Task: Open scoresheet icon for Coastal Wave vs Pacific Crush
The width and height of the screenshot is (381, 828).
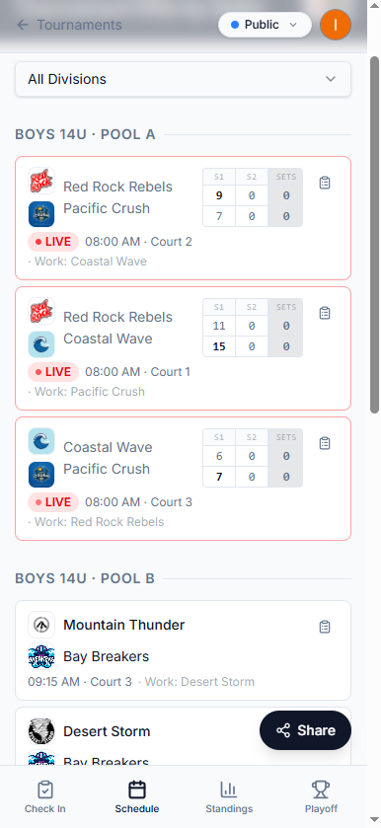Action: (x=325, y=443)
